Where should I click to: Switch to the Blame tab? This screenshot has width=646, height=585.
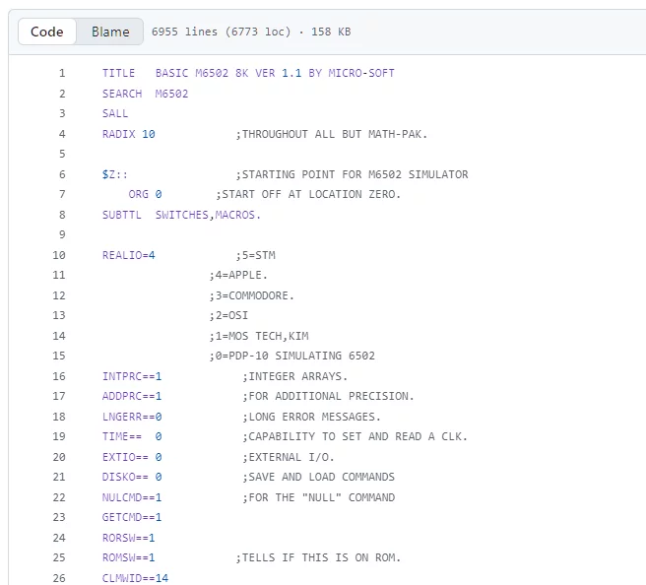tap(110, 32)
